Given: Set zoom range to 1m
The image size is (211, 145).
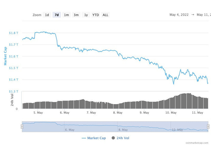Looking at the screenshot, I should [66, 15].
